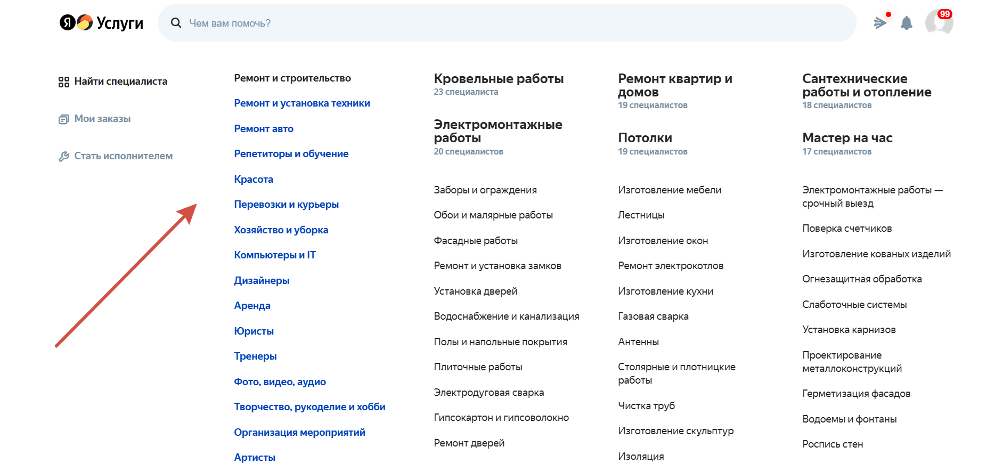Screen dimensions: 1003x463
Task: Select category Ремонт и установка техники
Action: (x=302, y=103)
